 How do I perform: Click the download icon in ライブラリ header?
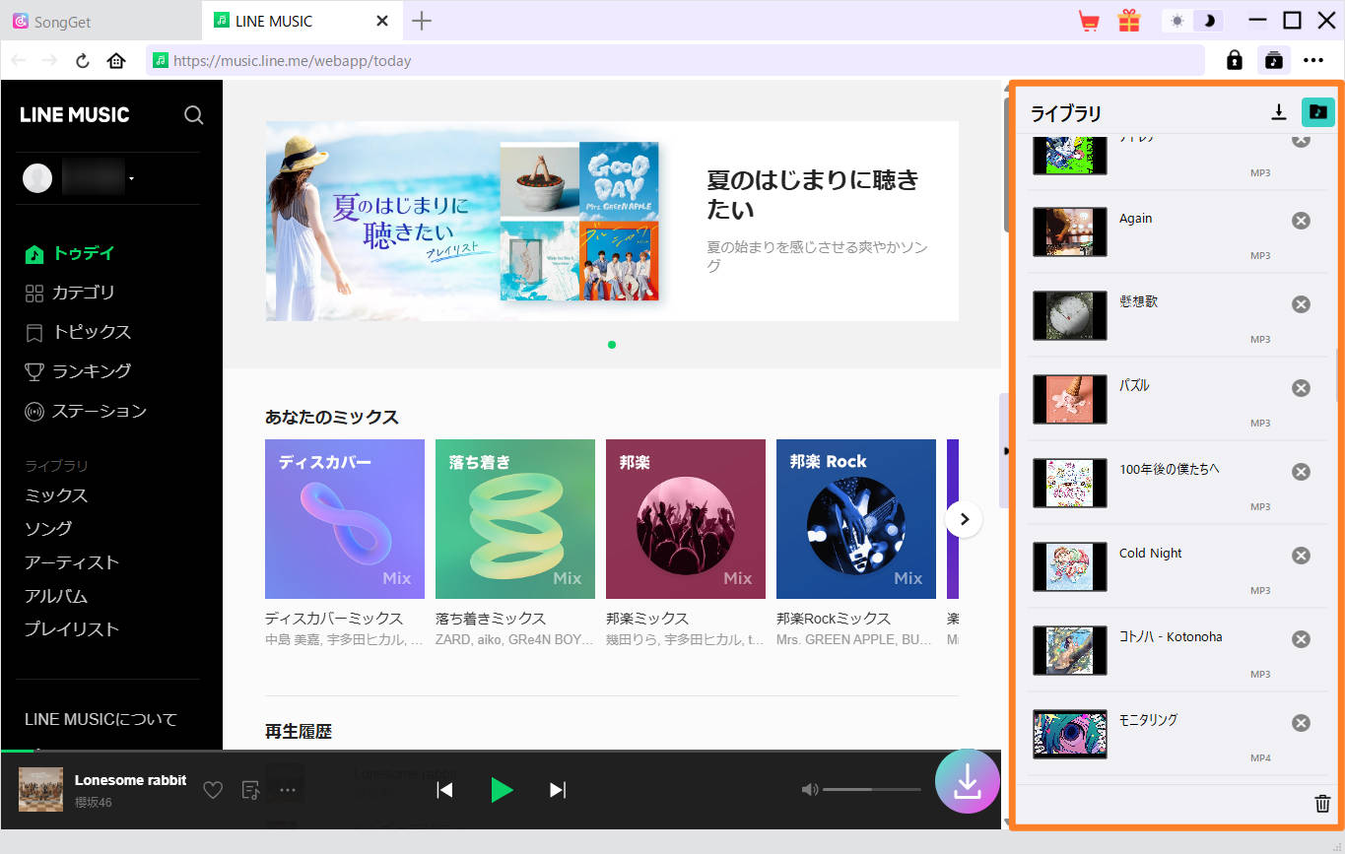(x=1279, y=112)
